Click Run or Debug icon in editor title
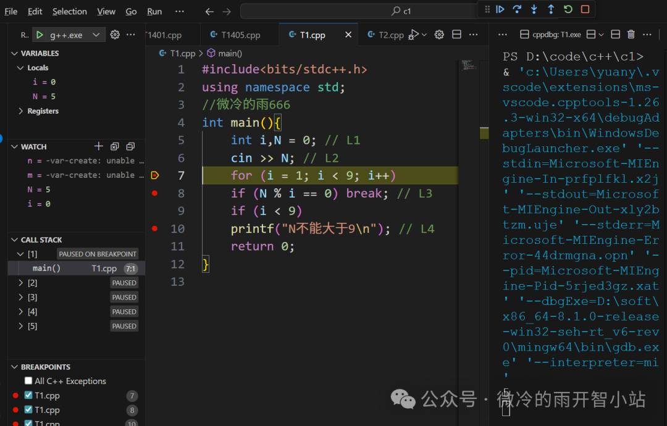 (413, 35)
